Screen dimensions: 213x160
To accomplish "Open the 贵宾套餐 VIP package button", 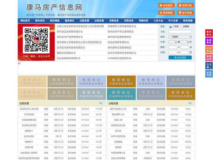I will tap(166, 13).
